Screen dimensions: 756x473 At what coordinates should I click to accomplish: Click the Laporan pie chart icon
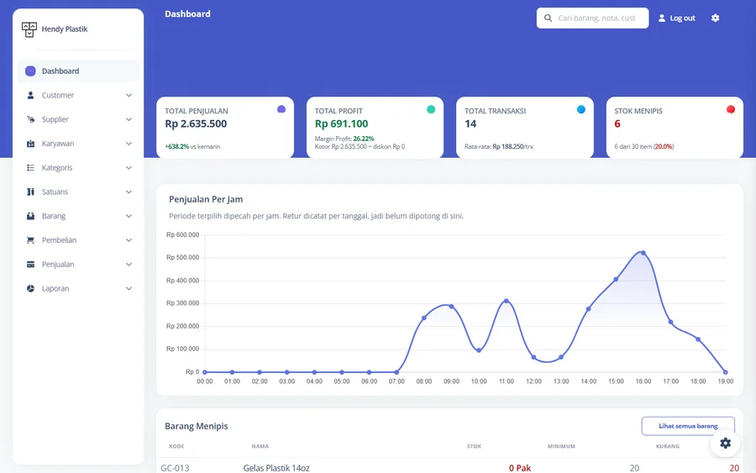click(30, 288)
